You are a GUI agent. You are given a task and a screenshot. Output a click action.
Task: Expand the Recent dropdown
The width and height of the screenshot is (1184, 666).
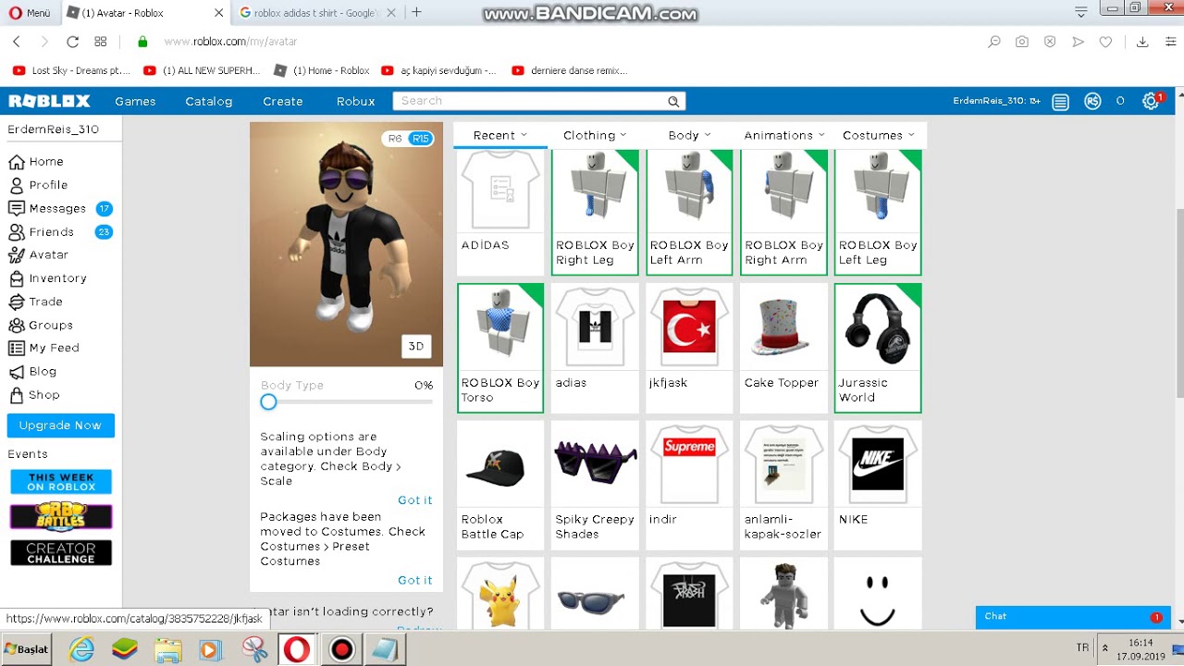[x=499, y=135]
